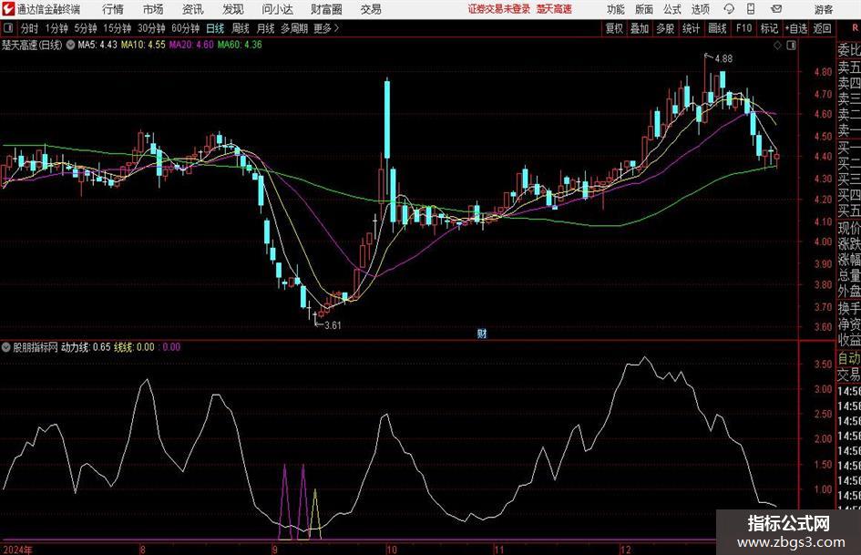Screen dimensions: 861x555
Task: Open the 市场 menu
Action: pyautogui.click(x=153, y=9)
